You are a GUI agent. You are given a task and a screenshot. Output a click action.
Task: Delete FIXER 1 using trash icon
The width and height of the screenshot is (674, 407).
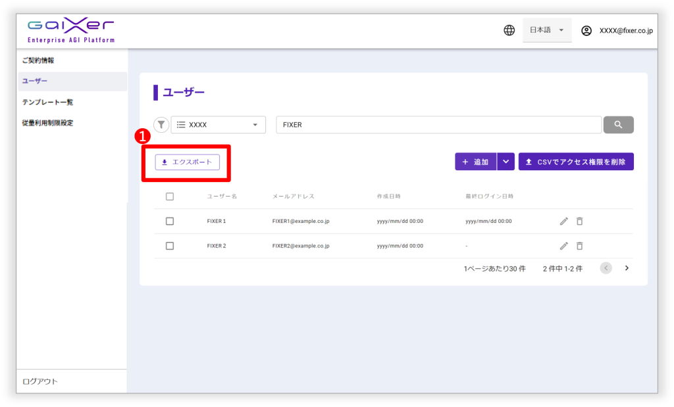[579, 222]
